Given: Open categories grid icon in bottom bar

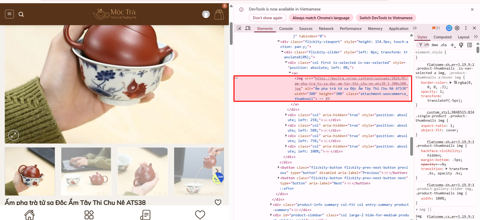Looking at the screenshot, I should [x=89, y=215].
